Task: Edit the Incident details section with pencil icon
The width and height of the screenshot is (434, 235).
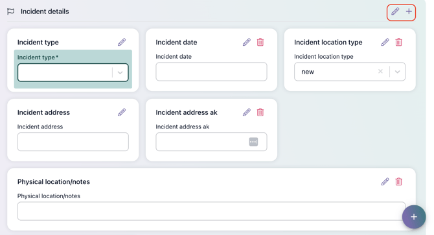Action: [395, 12]
